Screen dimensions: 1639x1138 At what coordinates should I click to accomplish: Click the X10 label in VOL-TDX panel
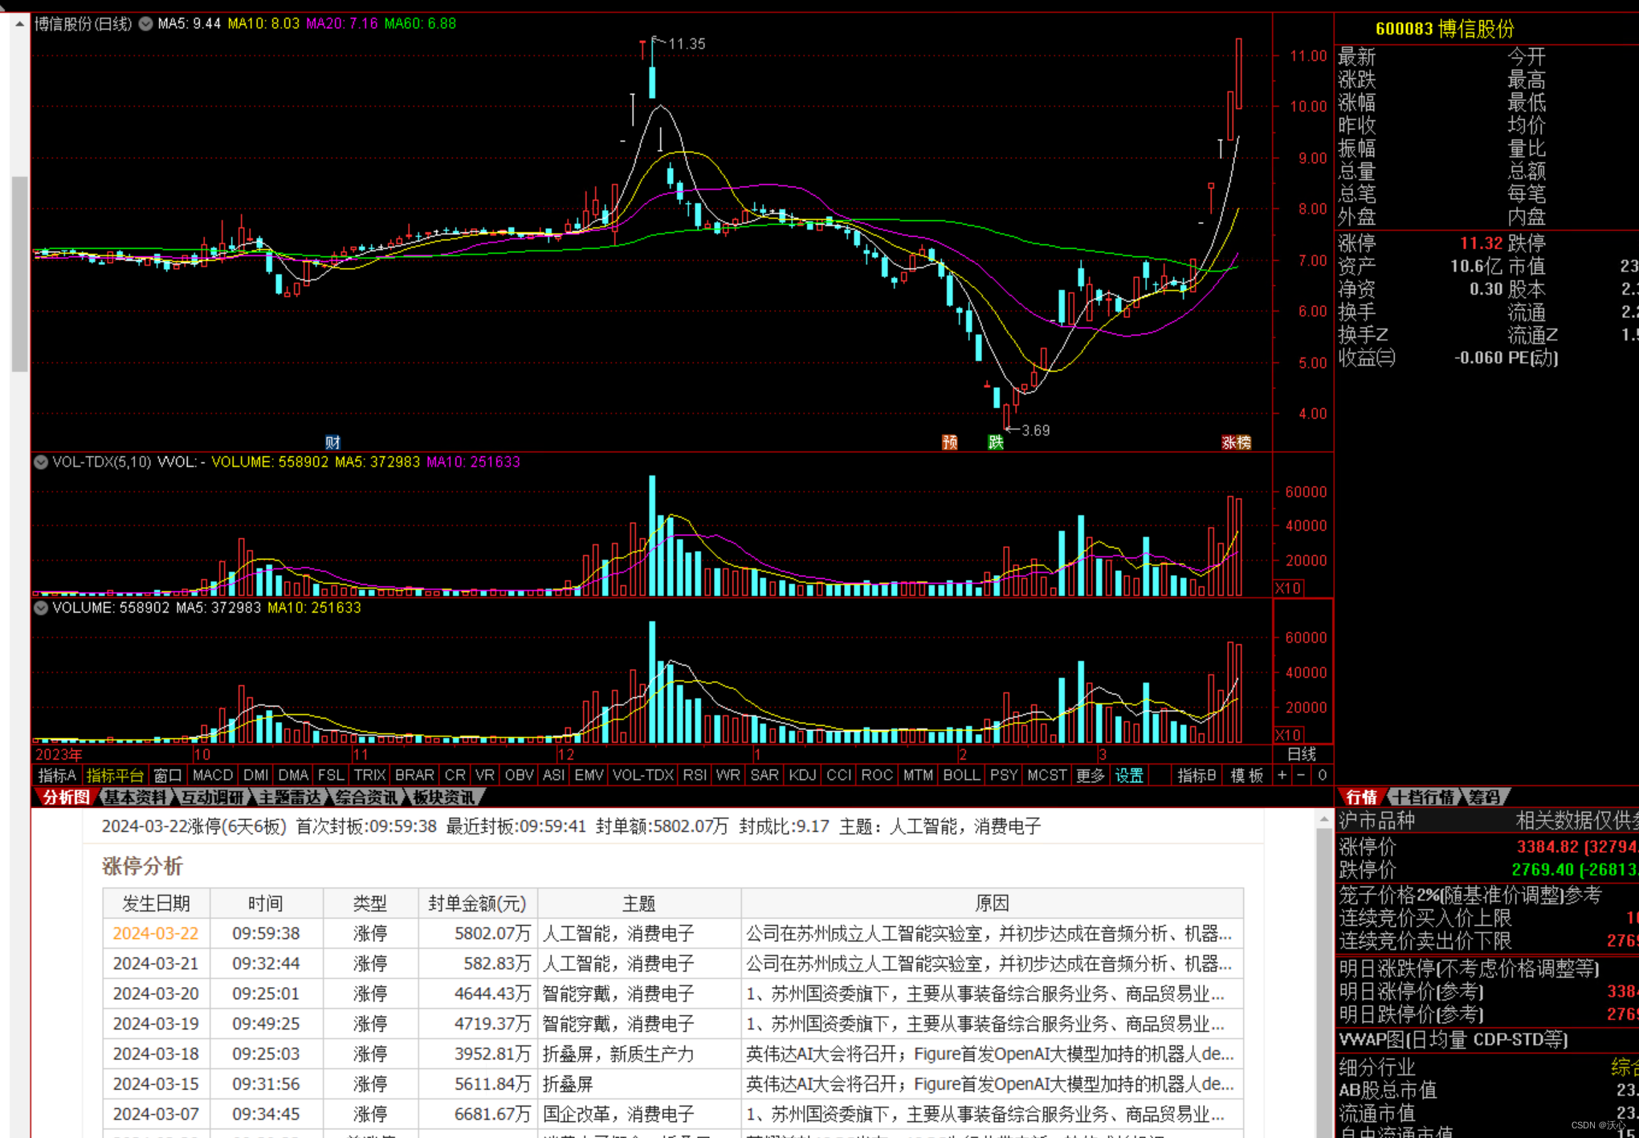coord(1288,588)
